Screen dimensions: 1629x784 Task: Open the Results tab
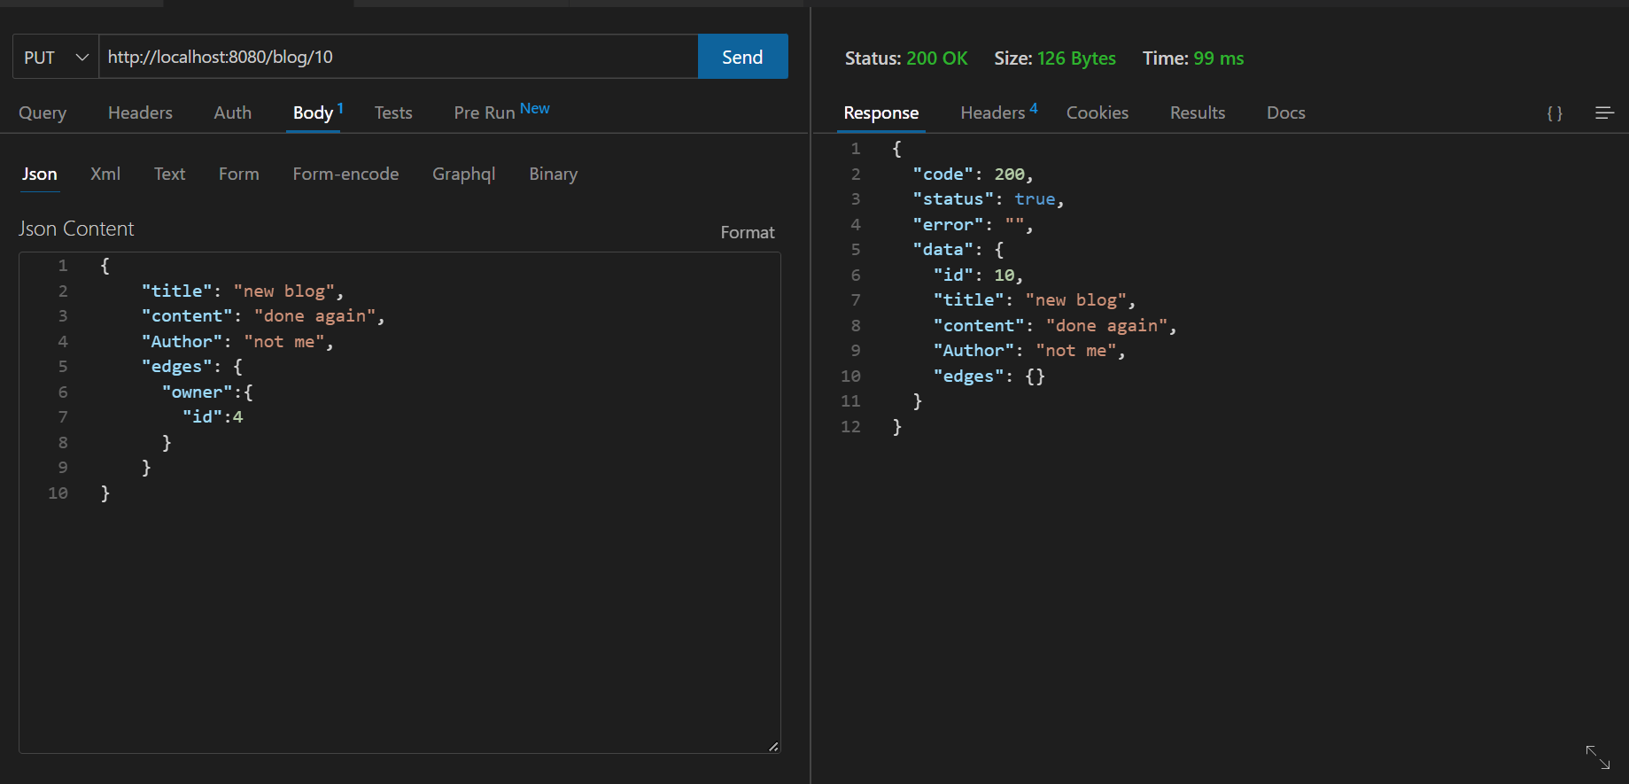(x=1198, y=113)
